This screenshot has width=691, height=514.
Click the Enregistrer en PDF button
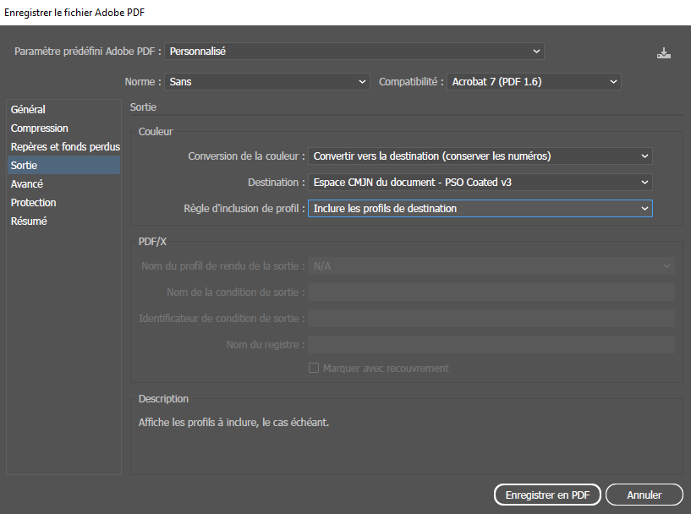click(x=547, y=495)
